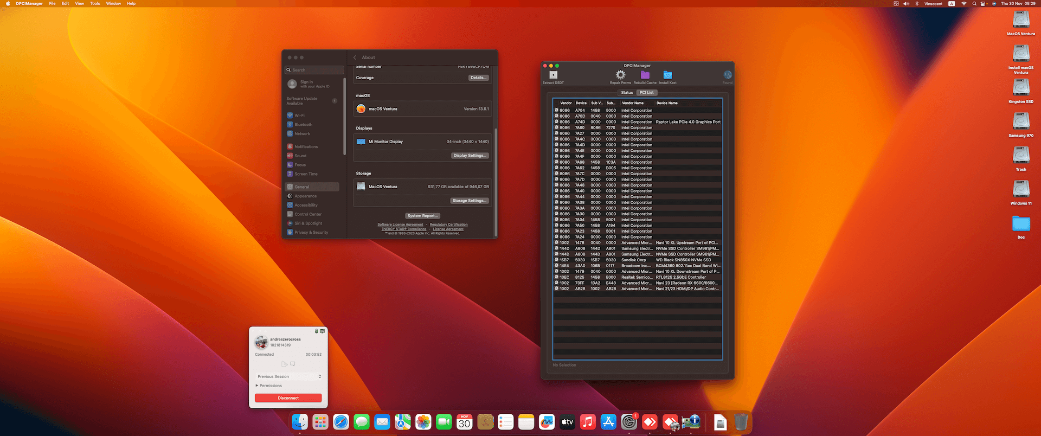Click the Install Kext icon
The image size is (1041, 436).
(667, 75)
